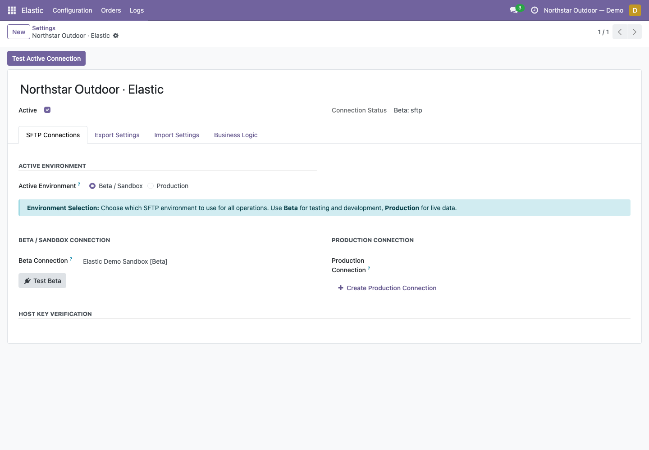Open the Configuration menu
Screen dimensions: 649x450
click(72, 10)
